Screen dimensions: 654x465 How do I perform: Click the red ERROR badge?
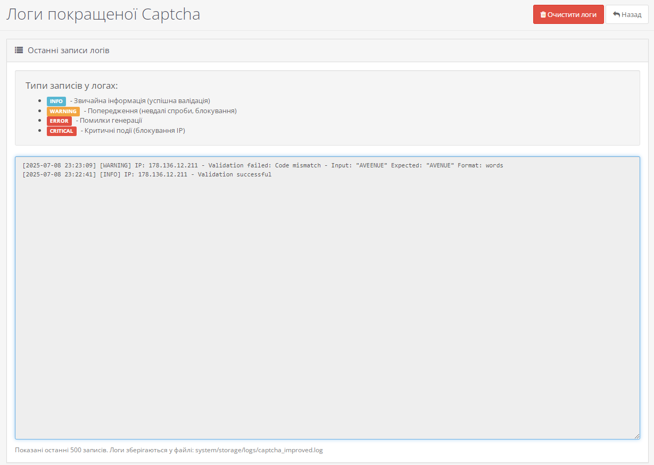tap(59, 121)
